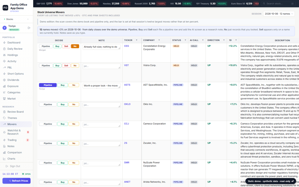Toggle Buy decision for OKLO
This screenshot has height=187, width=299.
pyautogui.click(x=62, y=104)
